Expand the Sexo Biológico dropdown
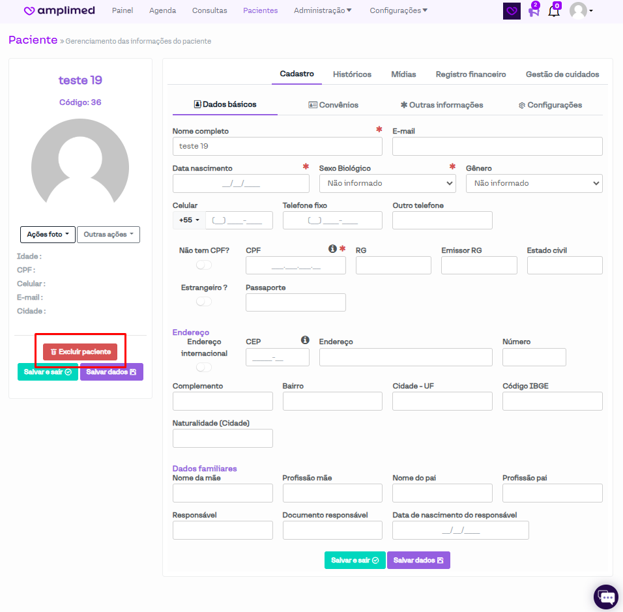Viewport: 623px width, 612px height. 387,183
